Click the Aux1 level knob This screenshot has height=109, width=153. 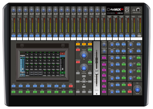pyautogui.click(x=112, y=58)
